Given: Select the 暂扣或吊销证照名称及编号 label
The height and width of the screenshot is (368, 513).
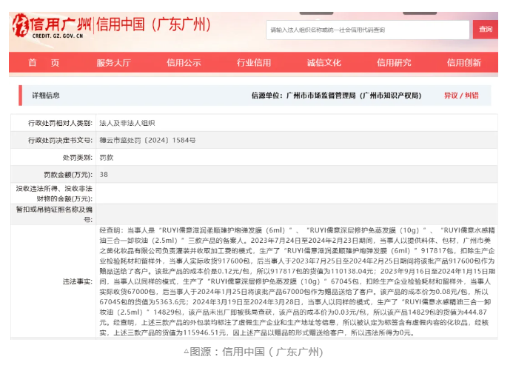Looking at the screenshot, I should point(54,214).
